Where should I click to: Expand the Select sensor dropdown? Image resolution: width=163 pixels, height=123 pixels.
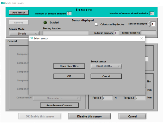click(x=106, y=66)
